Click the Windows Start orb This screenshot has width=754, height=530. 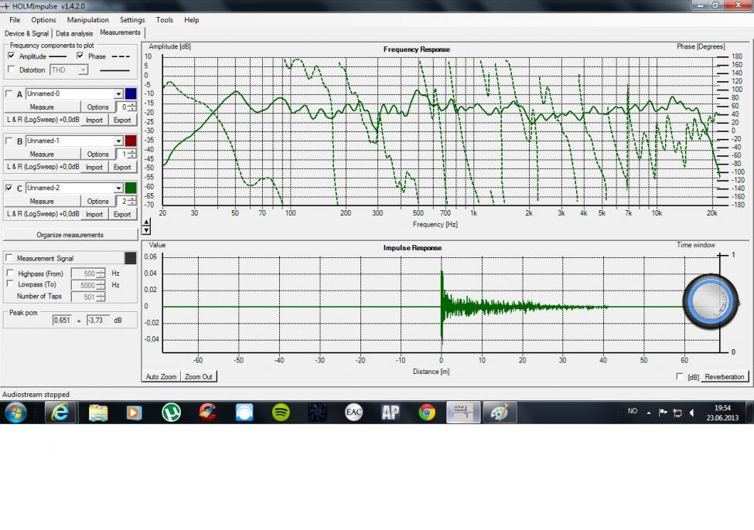point(15,413)
